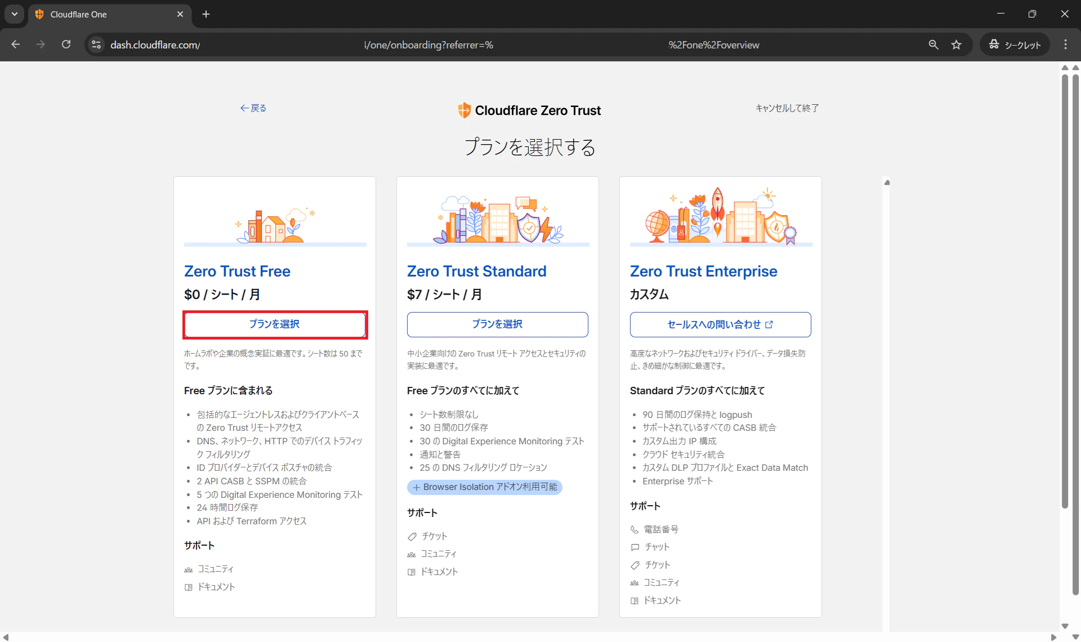
Task: Click セールスへの問い合わせ contact sales button
Action: tap(721, 324)
